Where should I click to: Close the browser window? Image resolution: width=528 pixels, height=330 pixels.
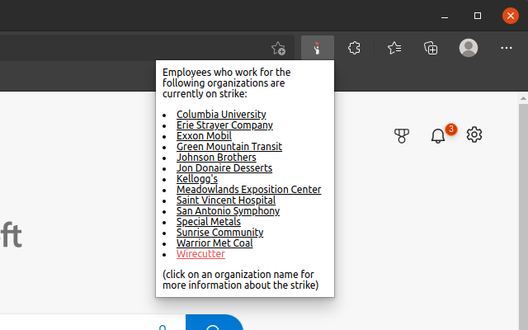pyautogui.click(x=511, y=16)
